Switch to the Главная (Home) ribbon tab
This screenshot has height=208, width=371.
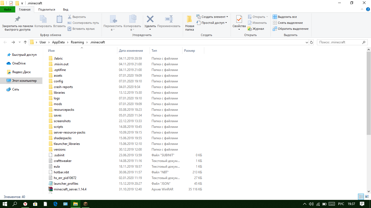[x=25, y=9]
